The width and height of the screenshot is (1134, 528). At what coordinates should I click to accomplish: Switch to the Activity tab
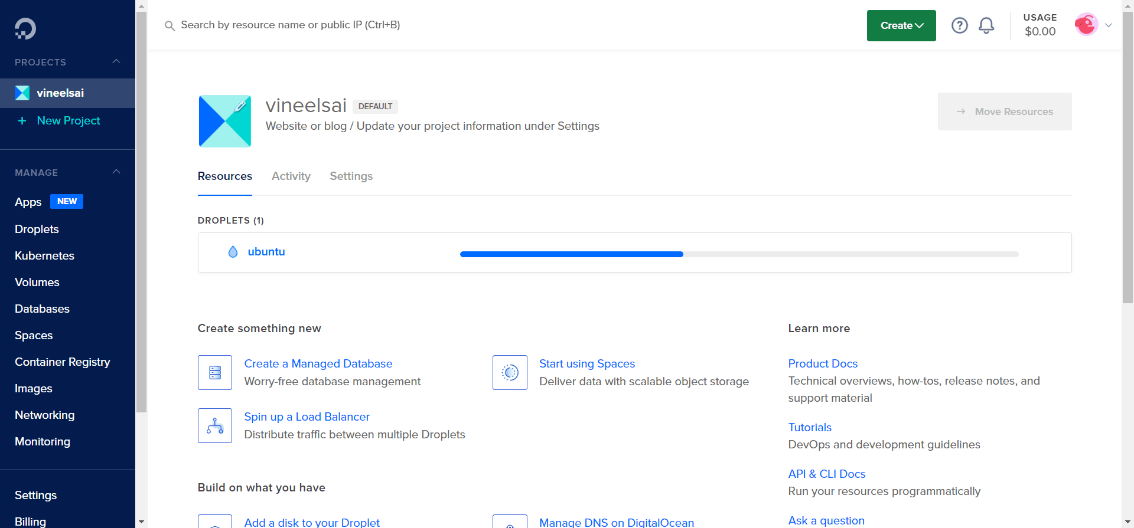(291, 176)
